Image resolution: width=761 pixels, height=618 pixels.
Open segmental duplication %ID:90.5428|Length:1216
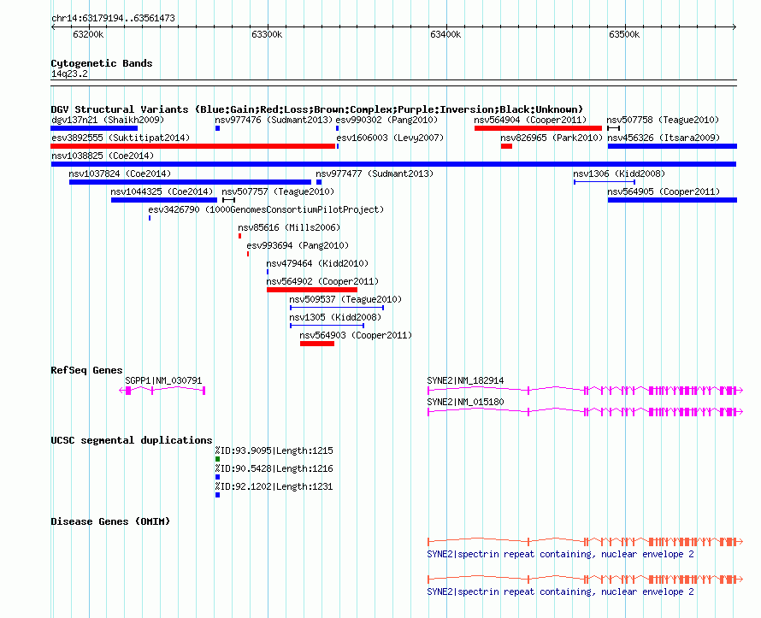[274, 468]
